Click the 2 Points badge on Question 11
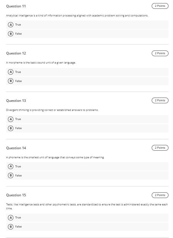 coord(160,6)
